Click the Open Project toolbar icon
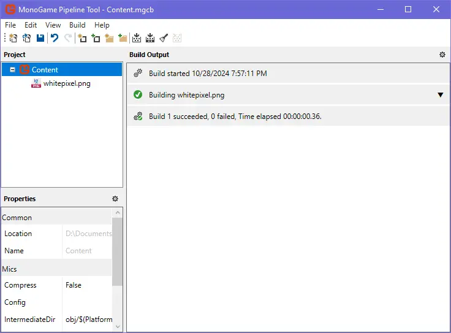The width and height of the screenshot is (451, 333). pos(27,38)
